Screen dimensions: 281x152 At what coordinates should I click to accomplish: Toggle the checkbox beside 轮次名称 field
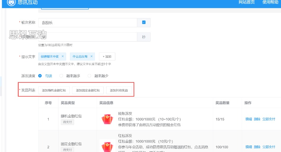pyautogui.click(x=144, y=23)
